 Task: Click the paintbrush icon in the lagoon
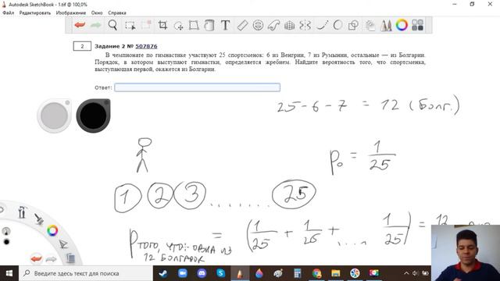pos(39,219)
